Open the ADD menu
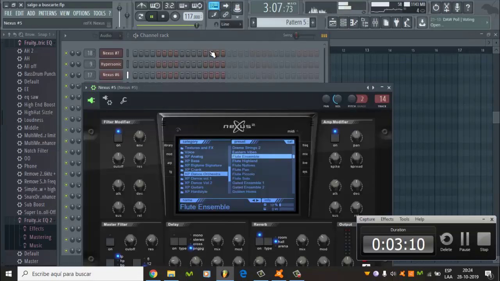This screenshot has width=500, height=281. click(x=31, y=13)
